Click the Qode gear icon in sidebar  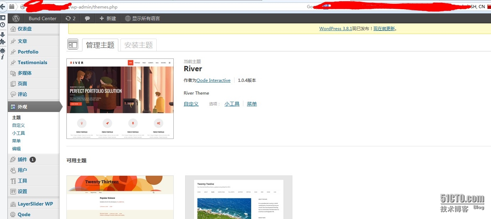[13, 214]
